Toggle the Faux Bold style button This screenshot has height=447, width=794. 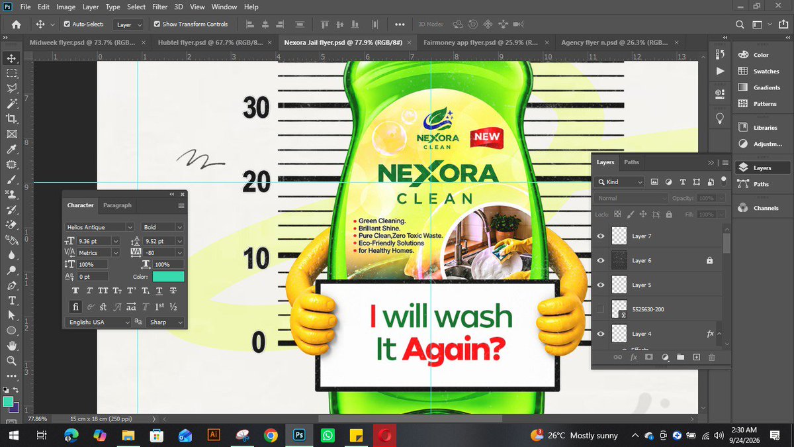point(75,291)
